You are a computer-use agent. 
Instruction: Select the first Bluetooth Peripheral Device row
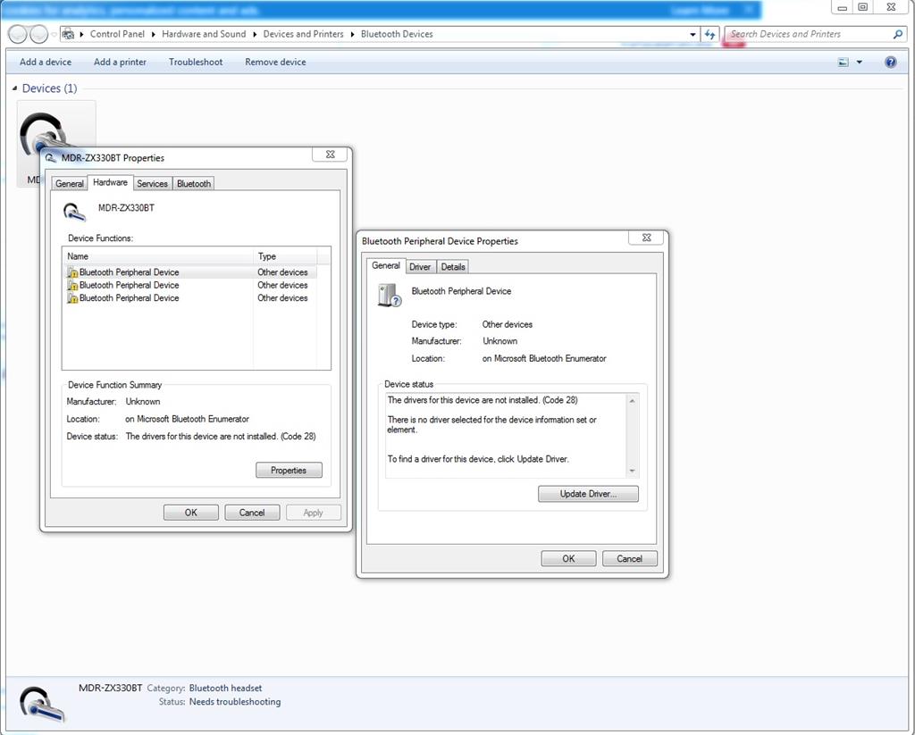tap(189, 272)
